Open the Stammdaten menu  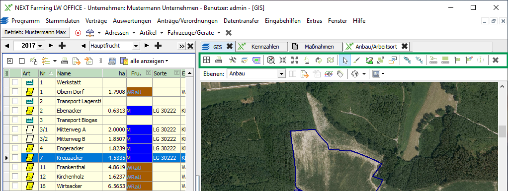click(63, 21)
